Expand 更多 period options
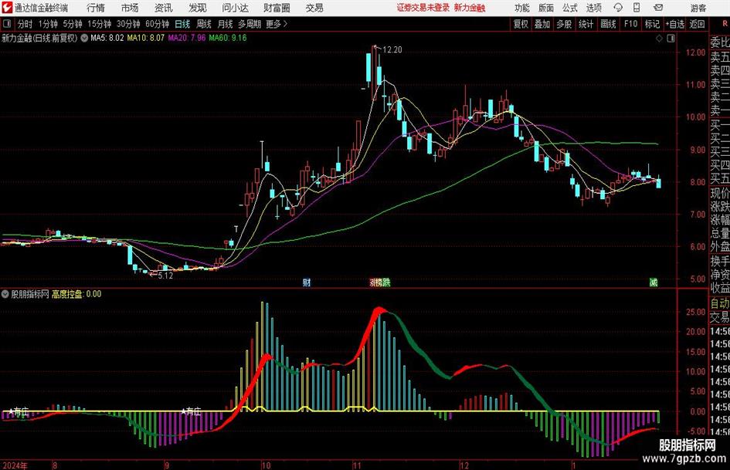The width and height of the screenshot is (730, 470). 277,24
